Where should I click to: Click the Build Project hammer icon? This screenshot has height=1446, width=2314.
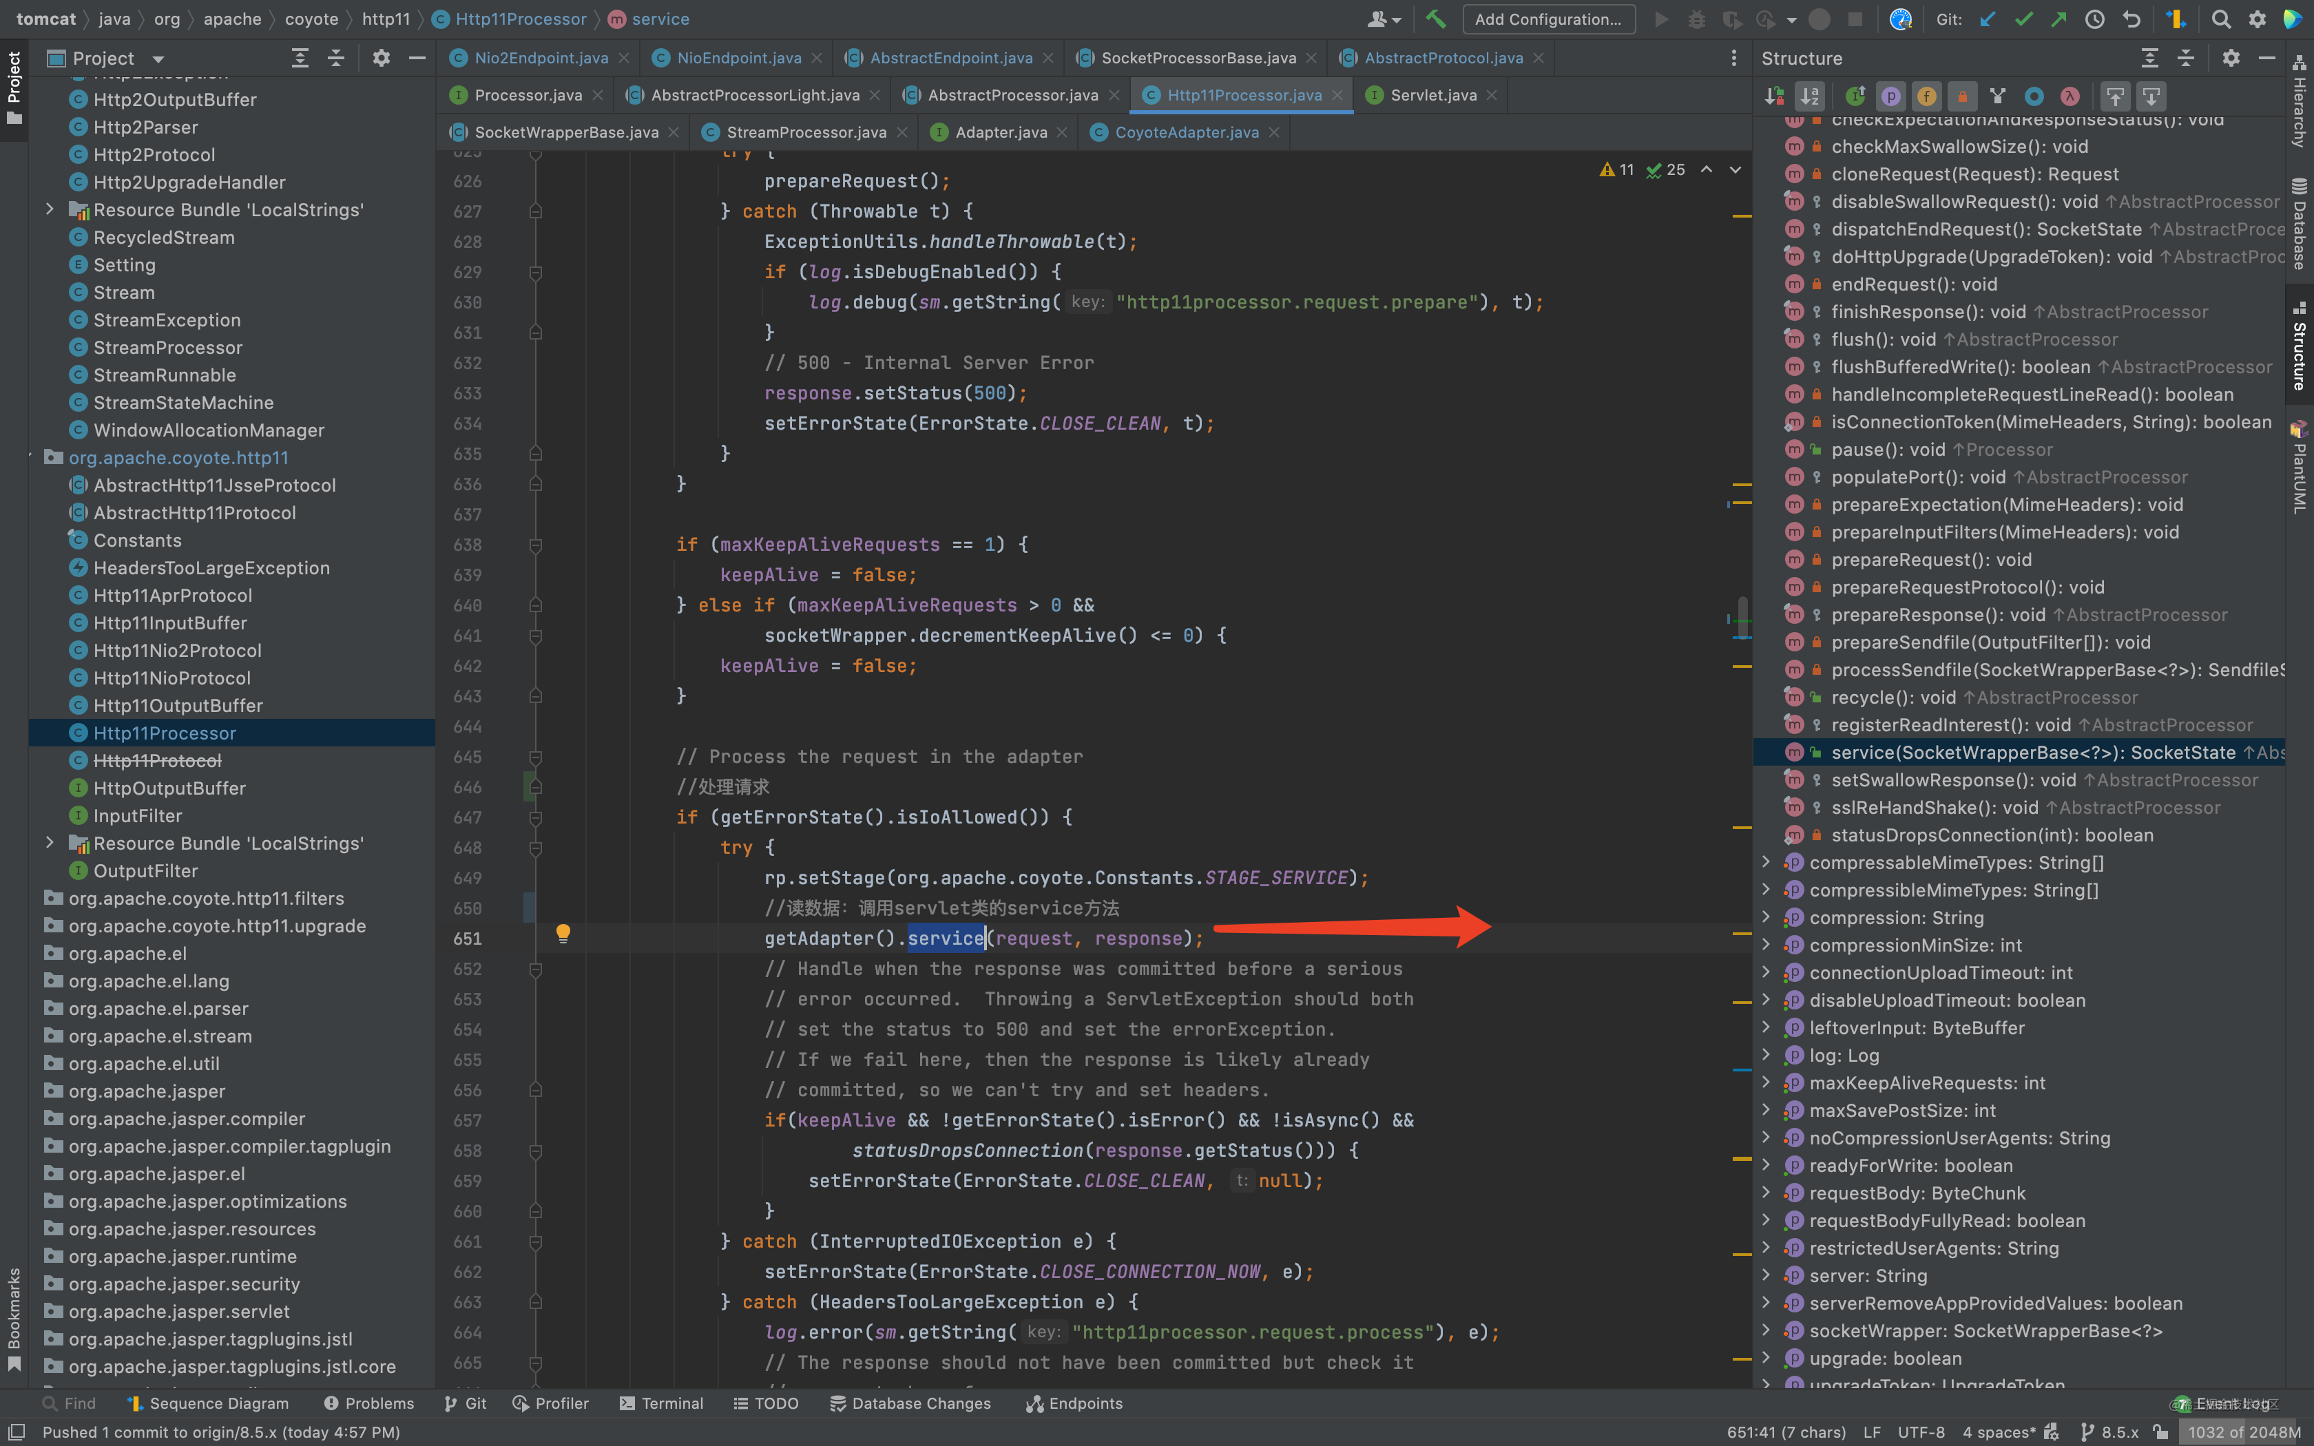pos(1435,19)
